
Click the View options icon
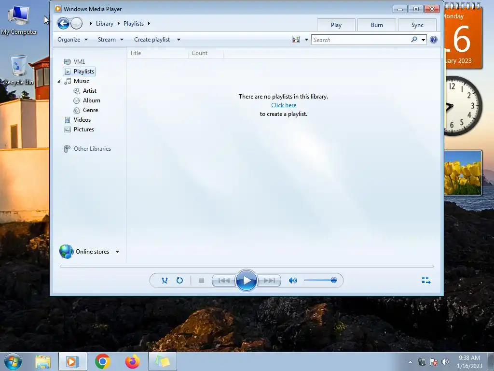pyautogui.click(x=296, y=40)
